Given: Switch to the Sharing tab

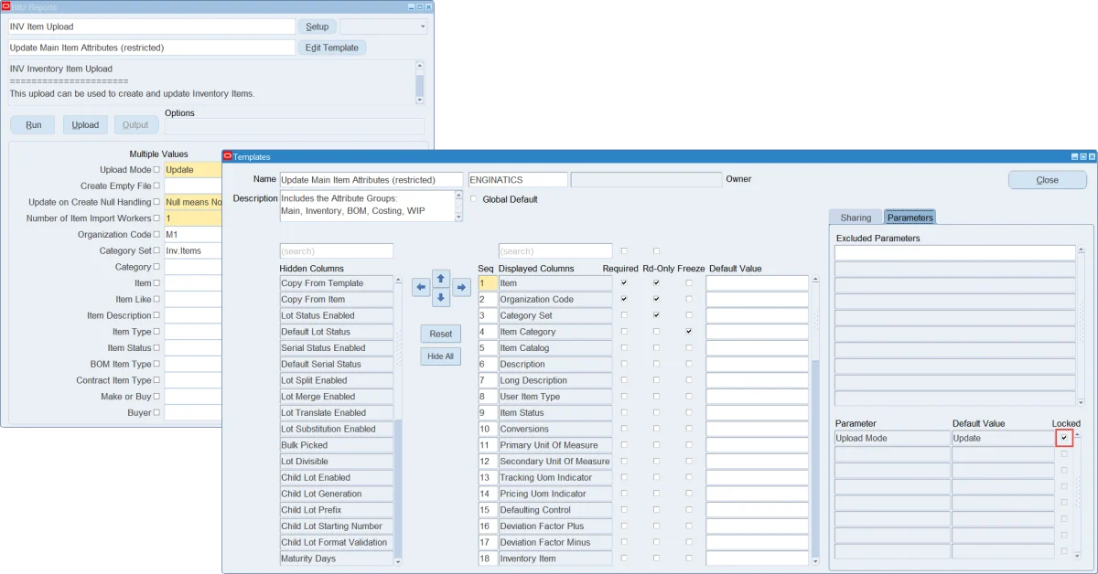Looking at the screenshot, I should pos(856,218).
